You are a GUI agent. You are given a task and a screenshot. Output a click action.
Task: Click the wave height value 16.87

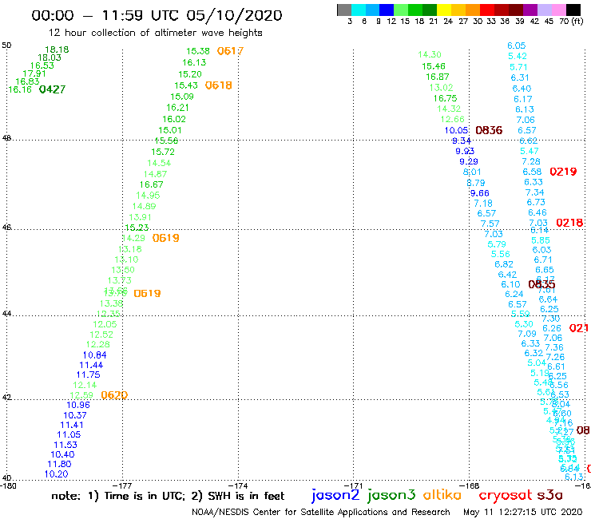pos(437,77)
